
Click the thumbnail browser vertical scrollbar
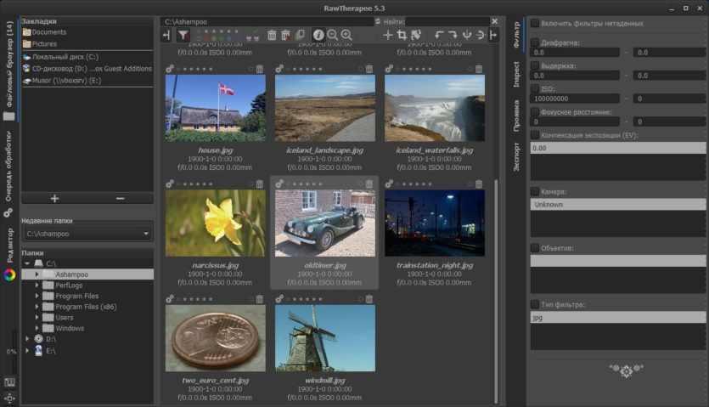pos(496,290)
